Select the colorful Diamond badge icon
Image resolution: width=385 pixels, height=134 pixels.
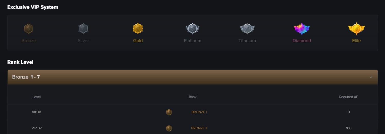(302, 28)
